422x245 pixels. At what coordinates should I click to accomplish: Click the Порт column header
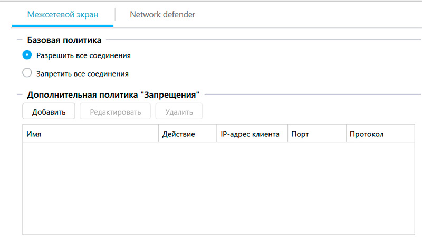click(x=316, y=134)
